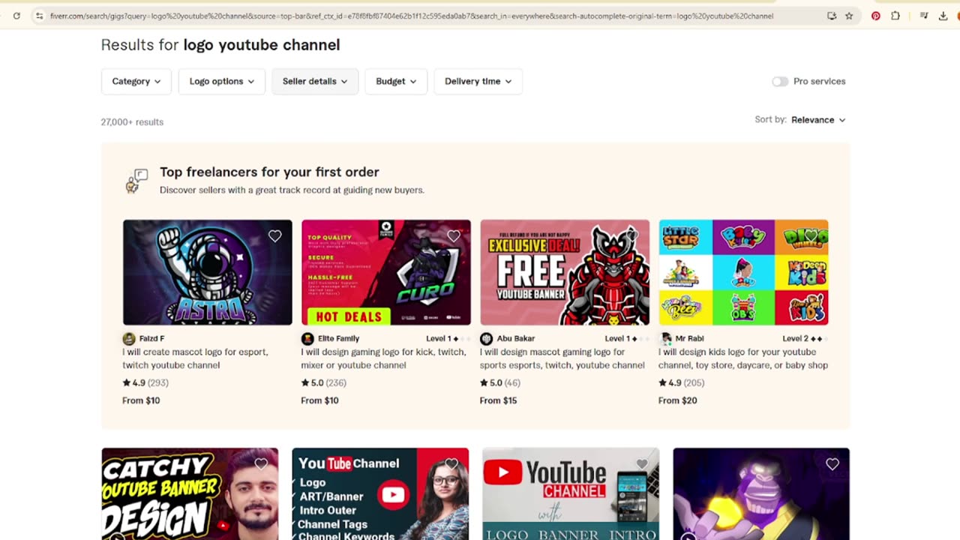Image resolution: width=960 pixels, height=540 pixels.
Task: Click the install app icon in address bar
Action: click(x=832, y=16)
